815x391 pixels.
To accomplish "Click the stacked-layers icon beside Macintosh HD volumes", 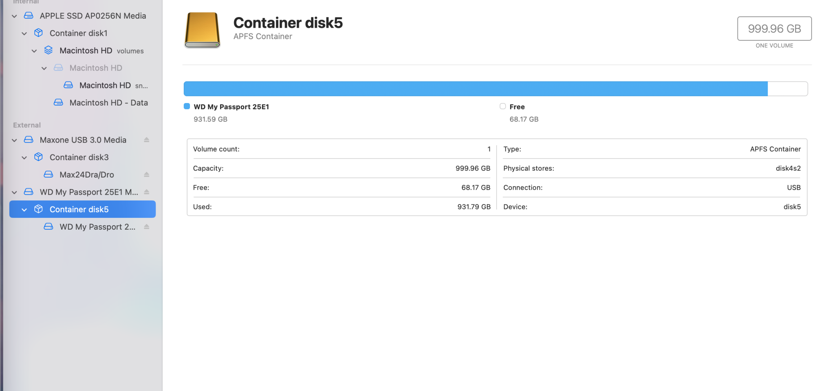I will pyautogui.click(x=48, y=50).
